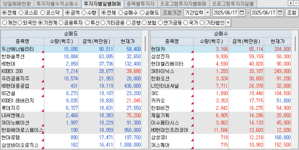
Task: Click 현재가 header in 순매수 table
Action: tap(278, 42)
